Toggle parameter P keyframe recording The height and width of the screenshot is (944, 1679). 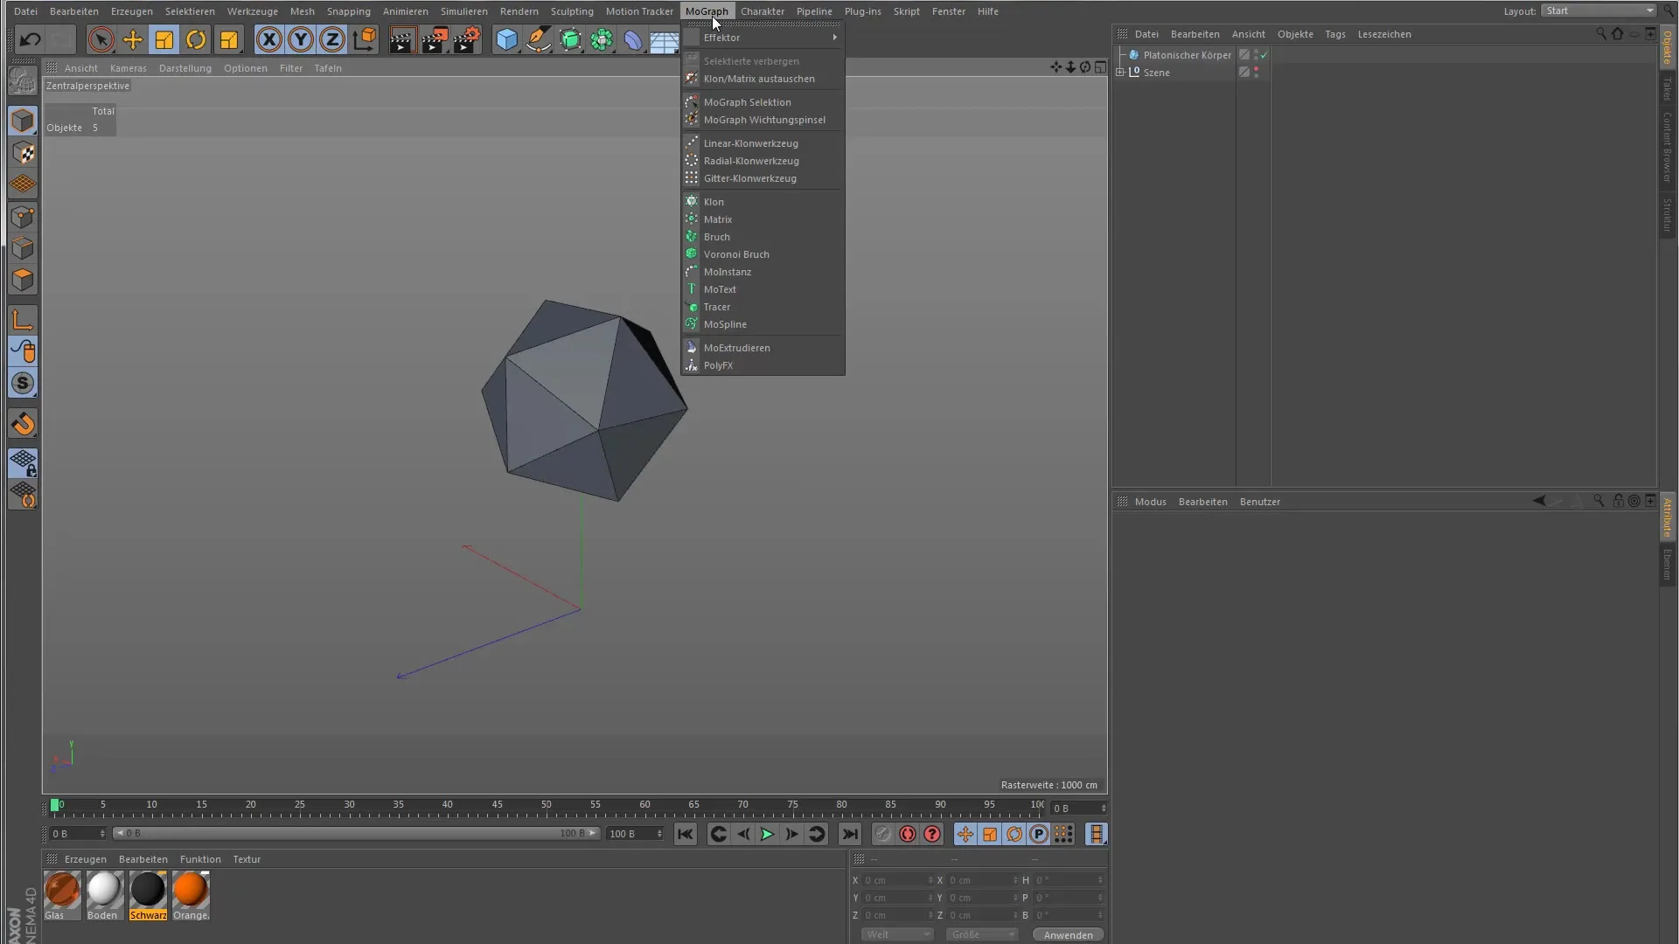1039,835
